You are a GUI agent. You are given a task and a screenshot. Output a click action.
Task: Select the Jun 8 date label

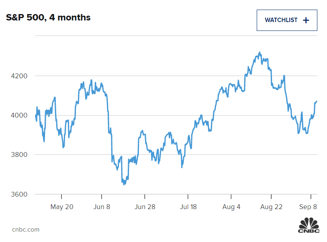coord(102,207)
